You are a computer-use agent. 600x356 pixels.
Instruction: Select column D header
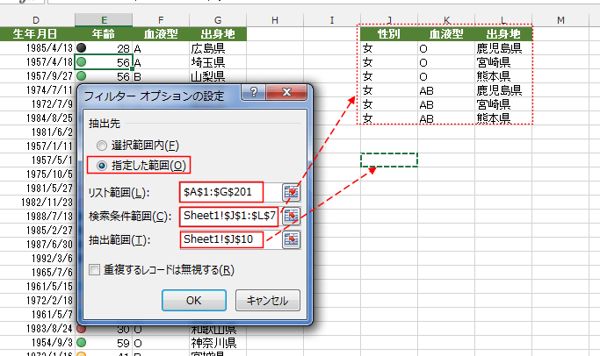click(37, 20)
